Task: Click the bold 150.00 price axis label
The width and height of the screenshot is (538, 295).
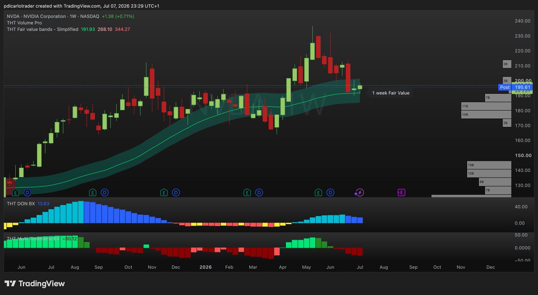Action: pyautogui.click(x=522, y=156)
